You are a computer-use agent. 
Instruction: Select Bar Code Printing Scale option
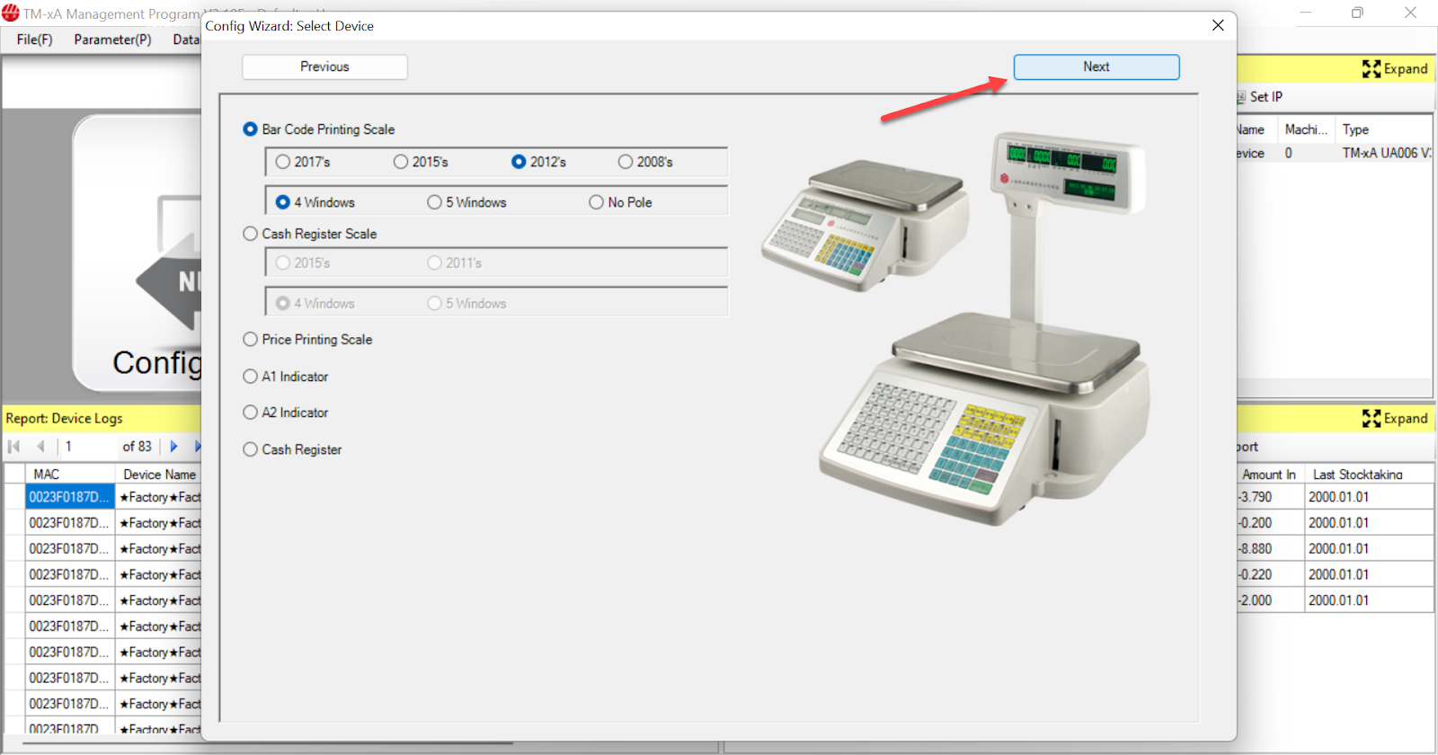(x=251, y=129)
